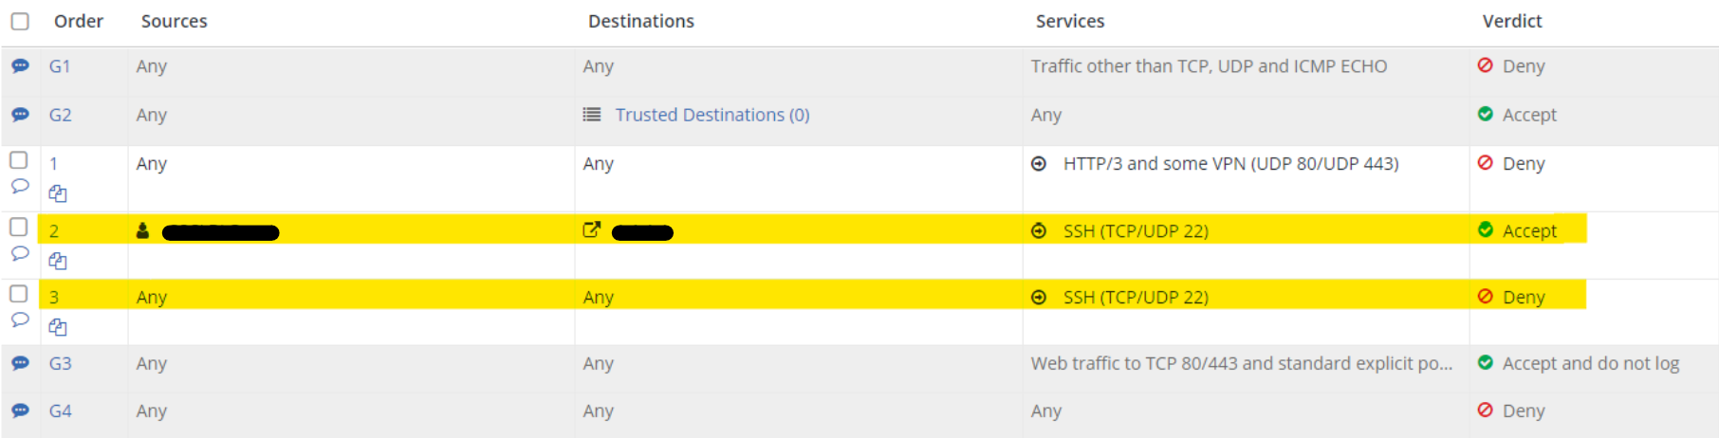Viewport: 1719px width, 438px height.
Task: Open the empty comment bubble for rule 1
Action: click(x=20, y=186)
